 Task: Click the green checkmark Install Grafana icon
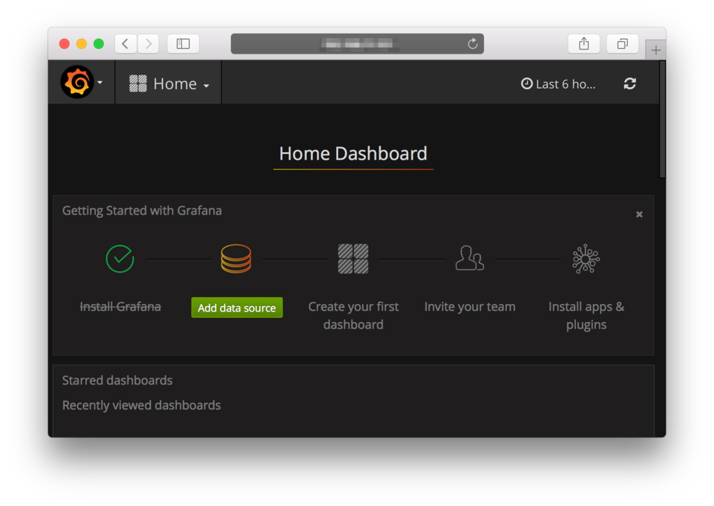(x=120, y=259)
